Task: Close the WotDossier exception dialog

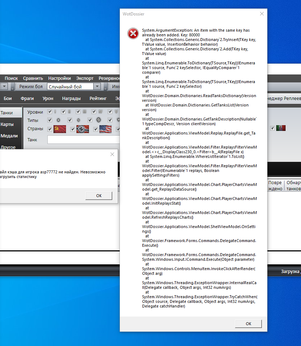Action: 262,14
